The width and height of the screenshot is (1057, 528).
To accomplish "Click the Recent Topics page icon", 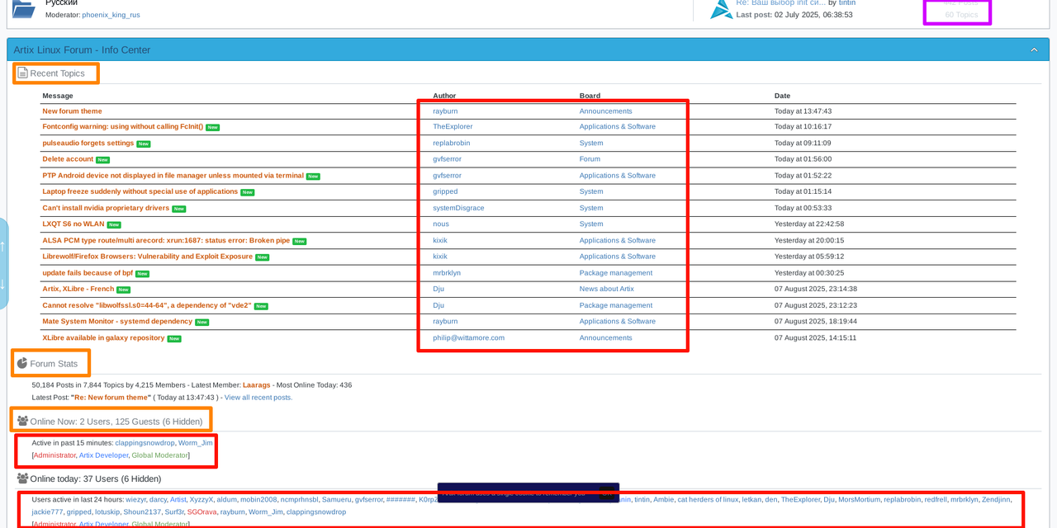I will (x=23, y=73).
